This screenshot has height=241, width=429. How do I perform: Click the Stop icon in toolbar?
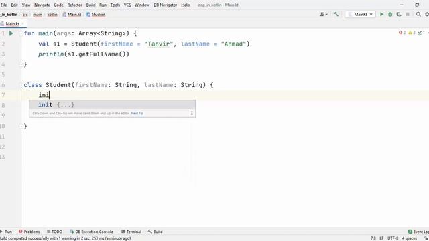pyautogui.click(x=408, y=15)
